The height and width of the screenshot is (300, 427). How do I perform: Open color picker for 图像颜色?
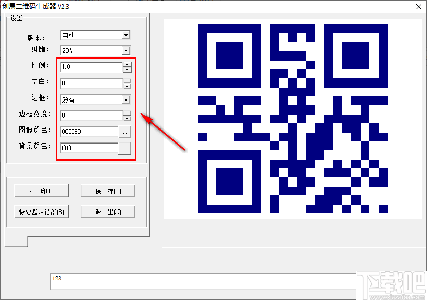(x=125, y=132)
